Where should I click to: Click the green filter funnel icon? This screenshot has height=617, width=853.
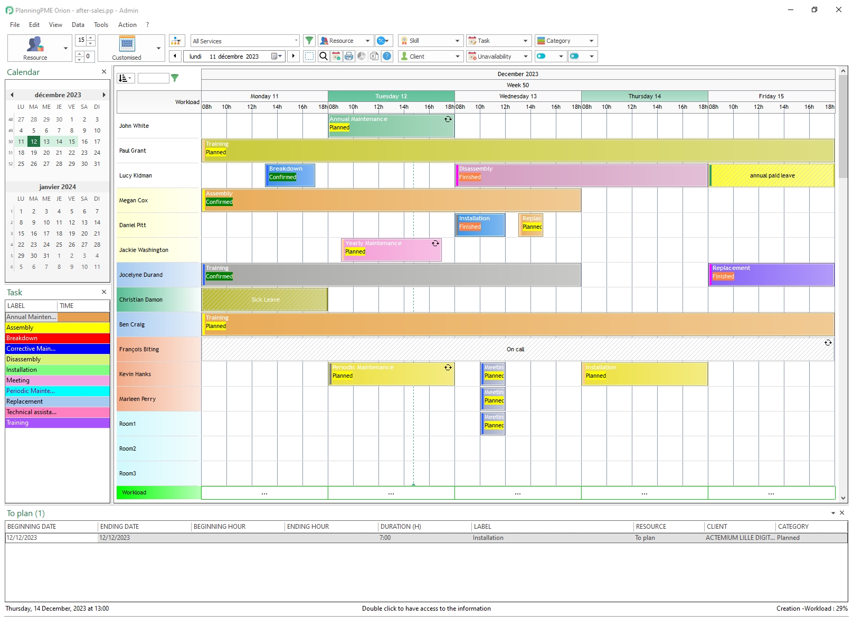[309, 40]
